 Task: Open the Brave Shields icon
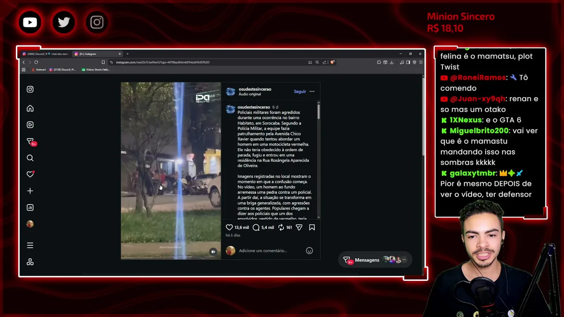[332, 62]
